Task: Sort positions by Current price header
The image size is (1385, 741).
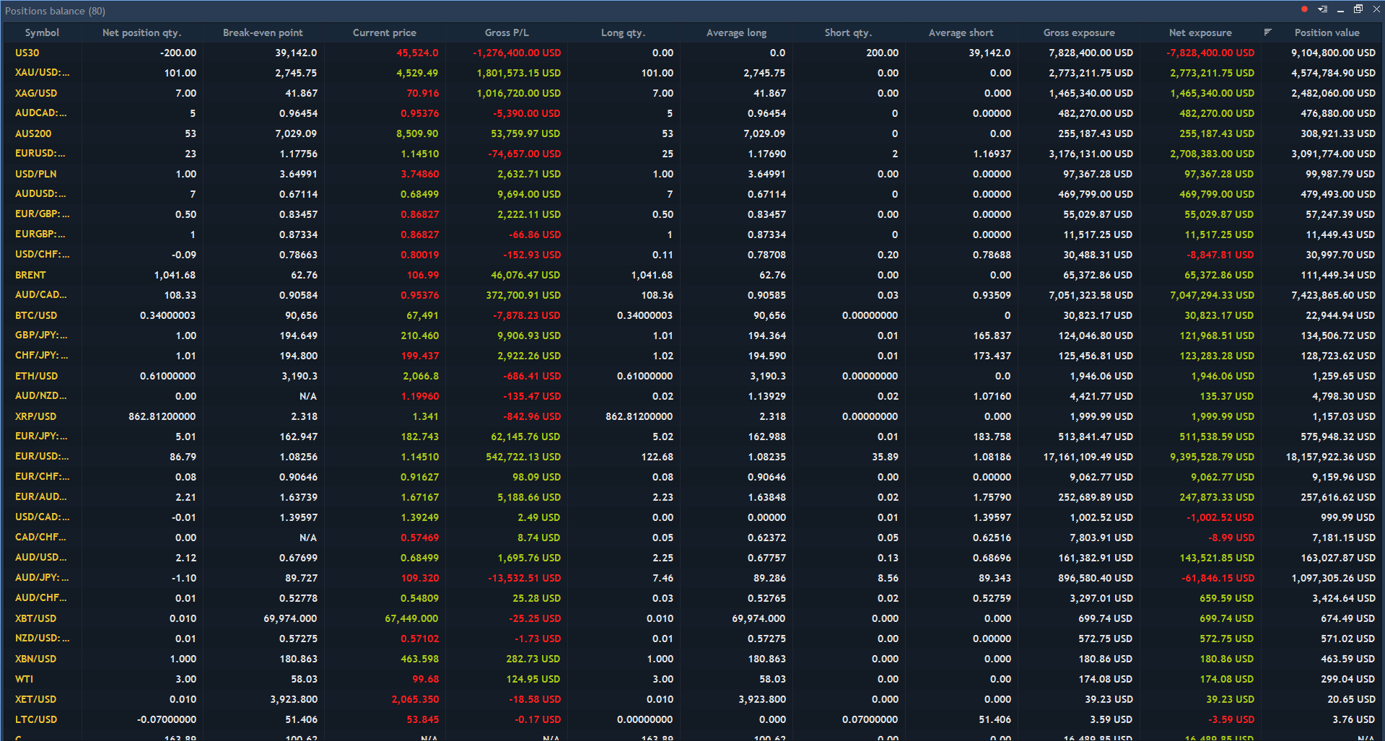Action: coord(383,32)
